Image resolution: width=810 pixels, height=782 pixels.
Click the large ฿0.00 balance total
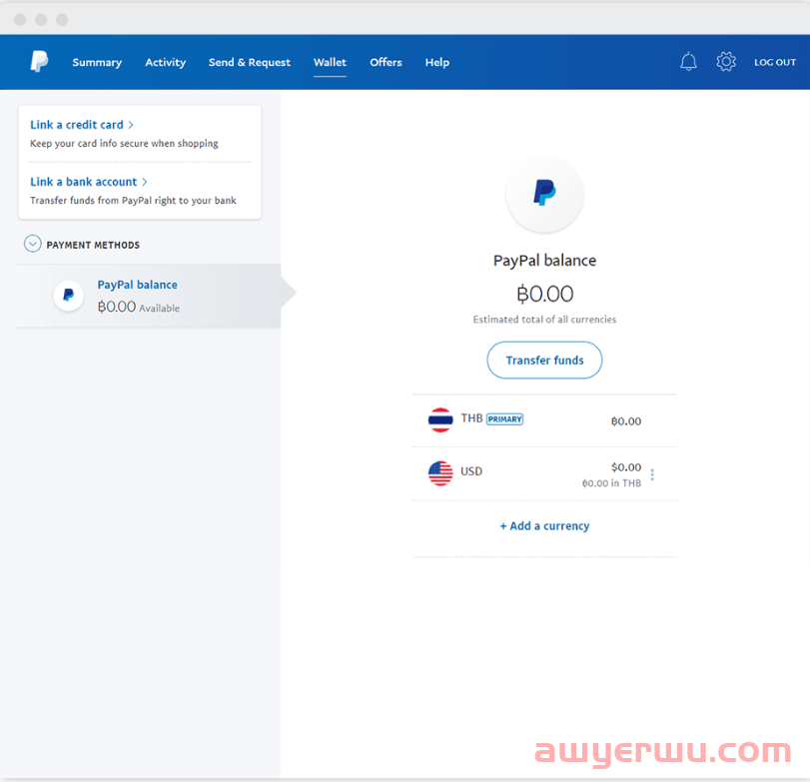[x=544, y=294]
